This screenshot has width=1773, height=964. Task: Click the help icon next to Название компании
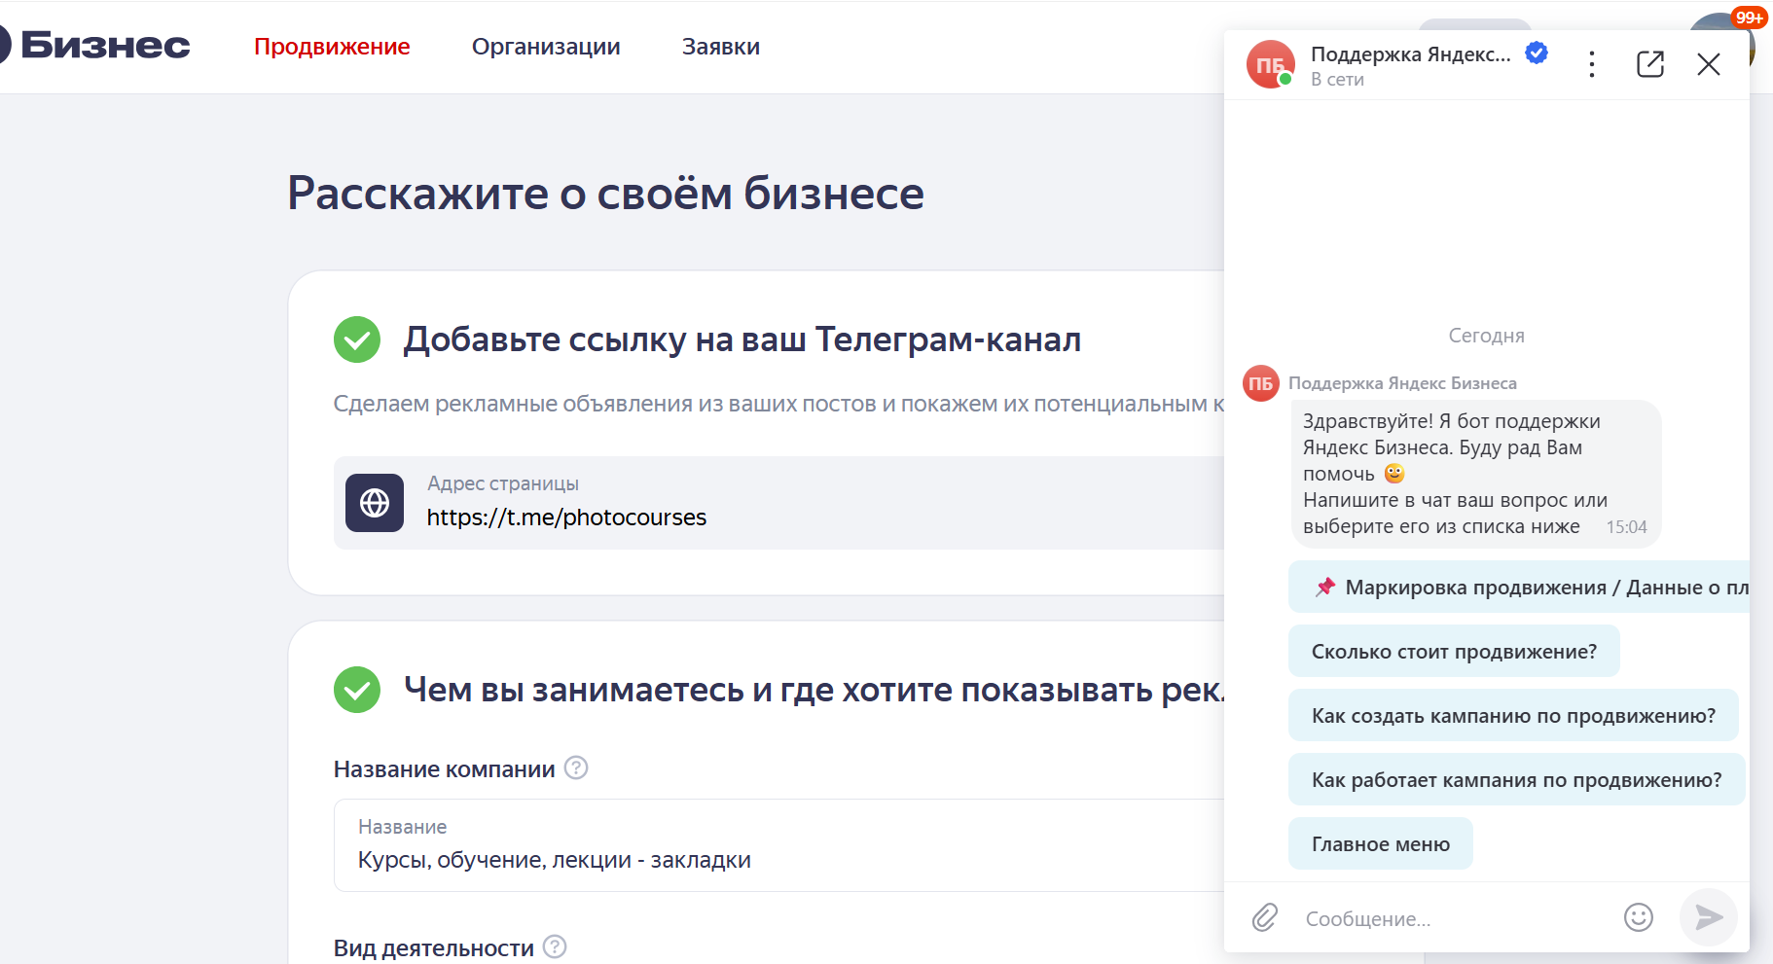(x=576, y=768)
